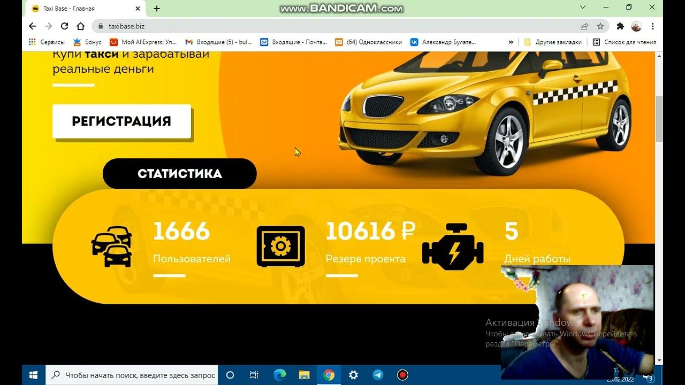Open File Explorer from taskbar
Viewport: 685px width, 385px height.
[x=304, y=375]
